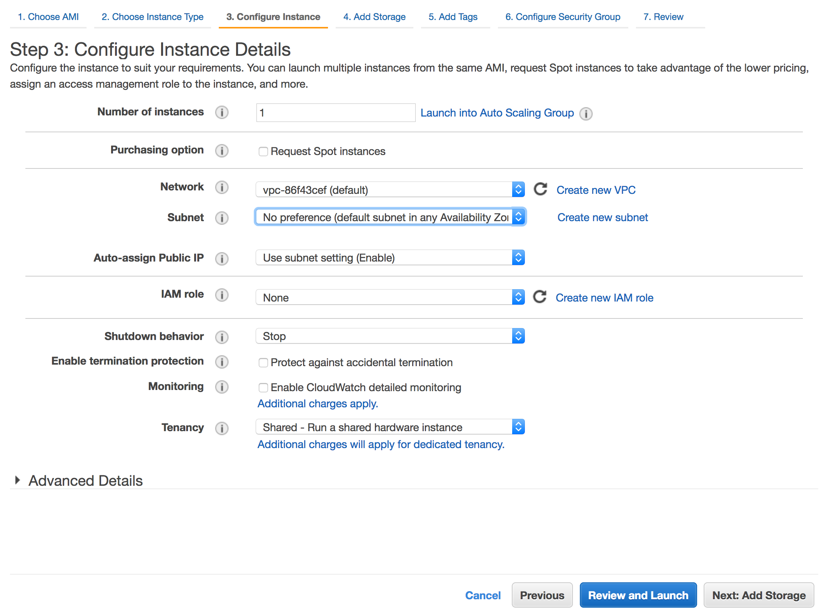
Task: Click info icon beside Purchasing option
Action: click(221, 150)
